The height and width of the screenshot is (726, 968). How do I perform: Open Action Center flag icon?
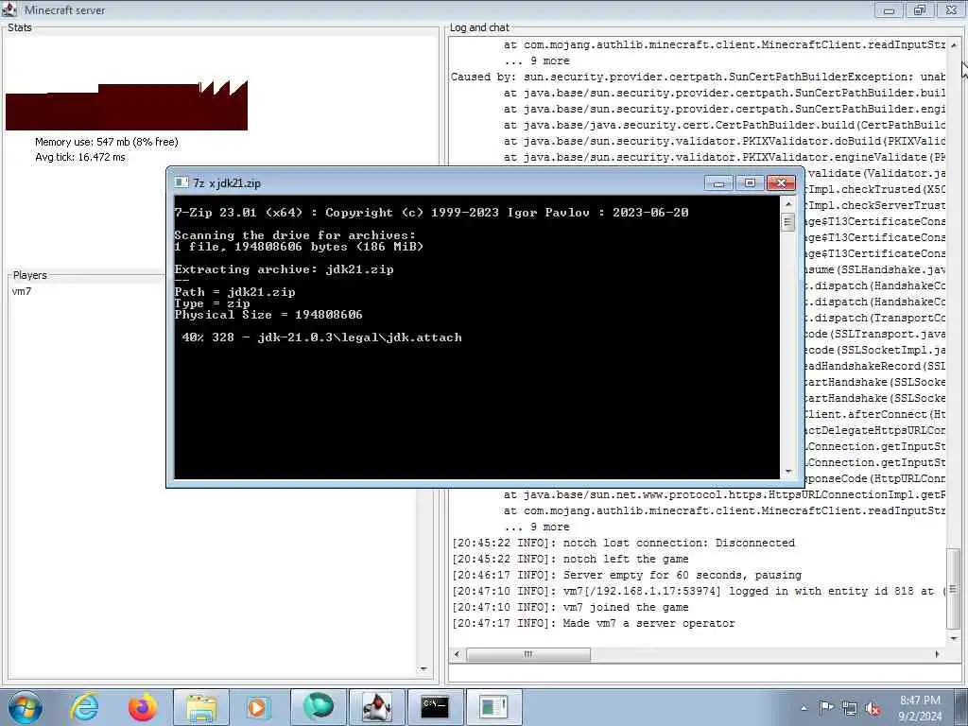coord(826,707)
